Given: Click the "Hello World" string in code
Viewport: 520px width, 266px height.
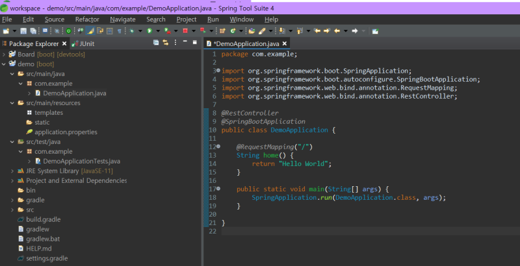Looking at the screenshot, I should [x=304, y=163].
